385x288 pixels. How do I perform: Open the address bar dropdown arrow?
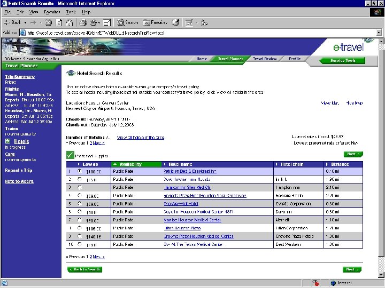(379, 33)
